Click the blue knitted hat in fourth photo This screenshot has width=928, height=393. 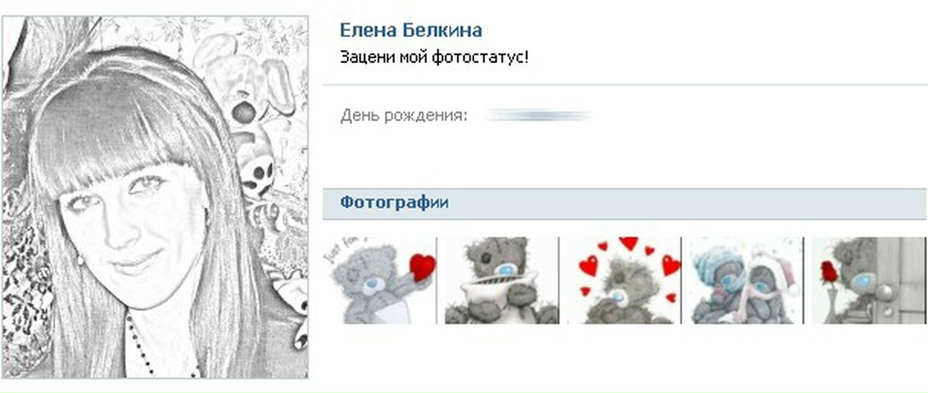(x=715, y=264)
